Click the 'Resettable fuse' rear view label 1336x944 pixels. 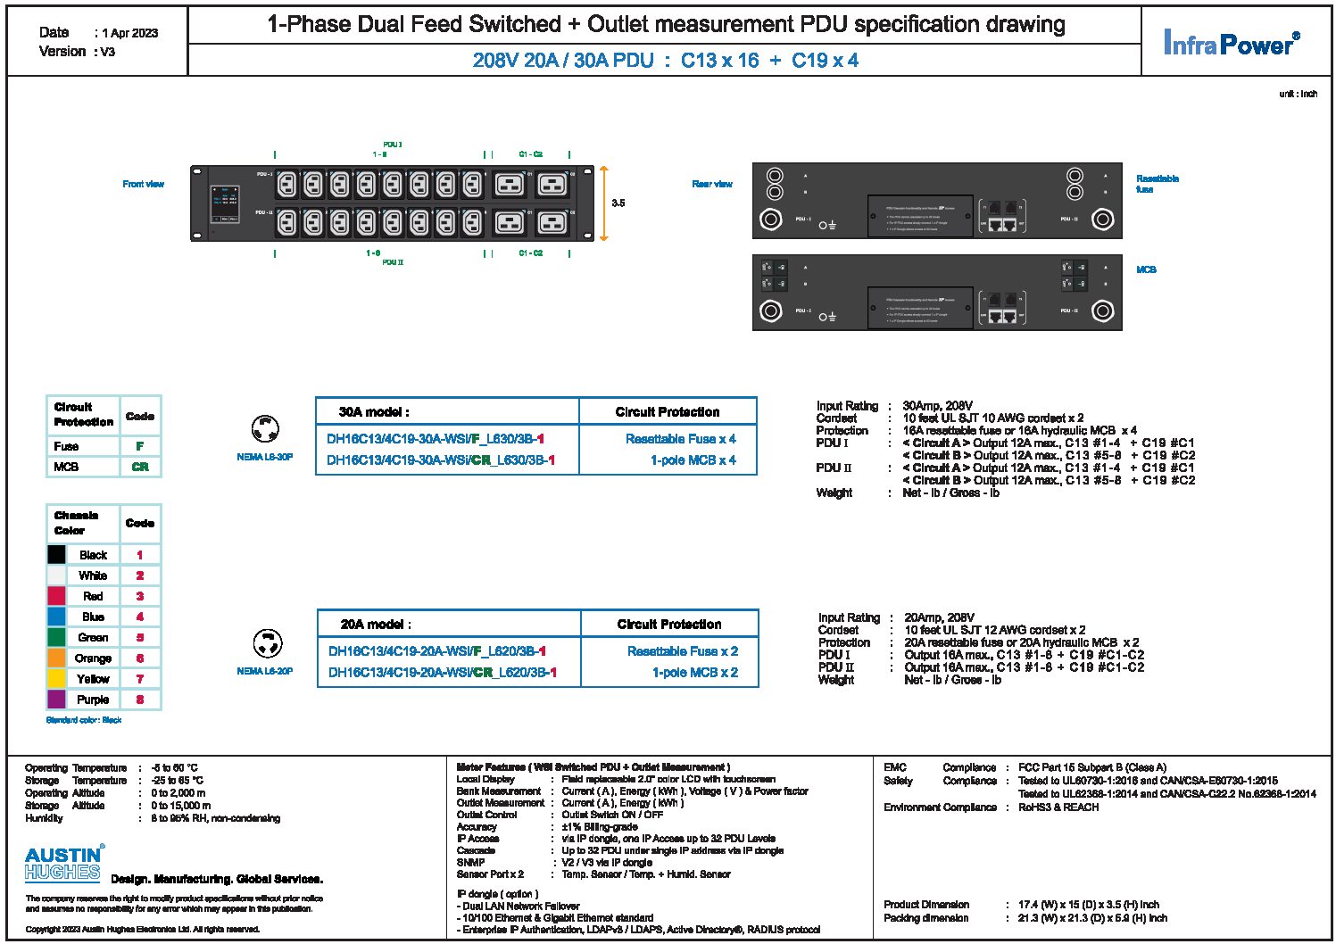[x=1158, y=184]
